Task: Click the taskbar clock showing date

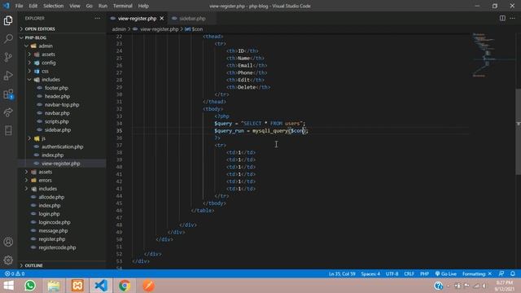Action: click(x=505, y=286)
